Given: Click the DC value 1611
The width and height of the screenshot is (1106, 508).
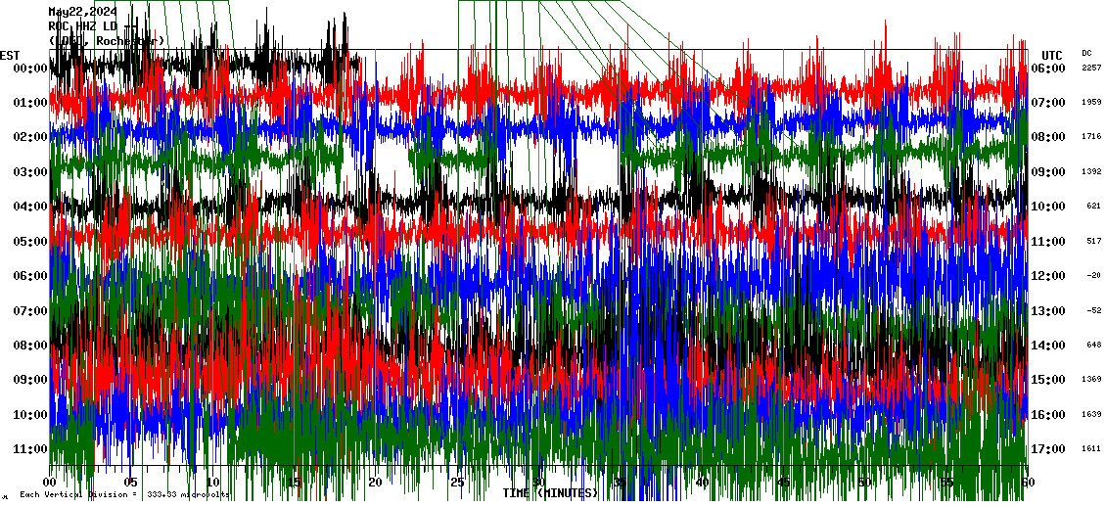Looking at the screenshot, I should (1091, 449).
